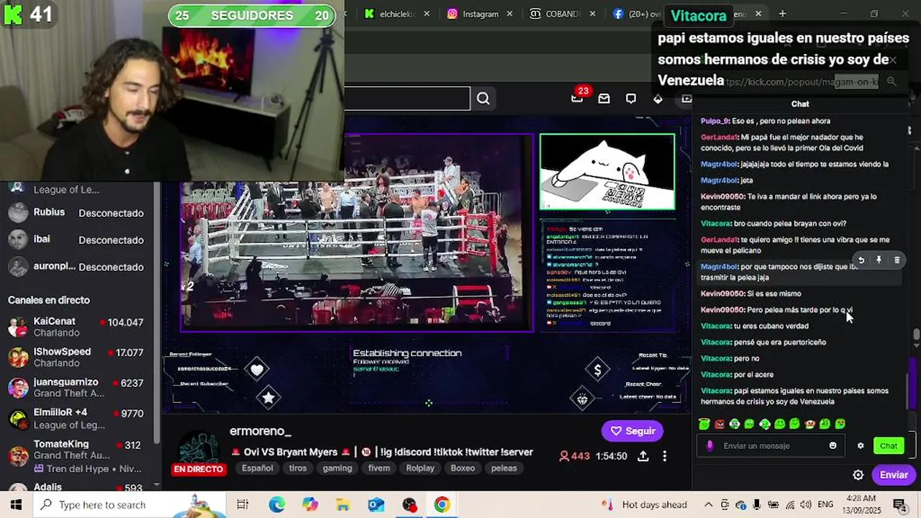Click the peleas tag
921x518 pixels.
point(504,468)
